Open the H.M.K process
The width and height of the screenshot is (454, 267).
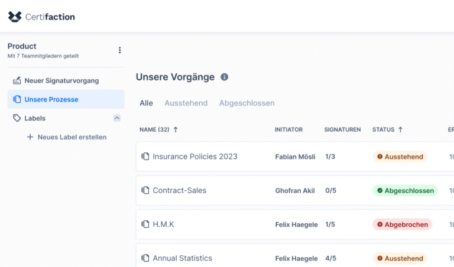(163, 224)
